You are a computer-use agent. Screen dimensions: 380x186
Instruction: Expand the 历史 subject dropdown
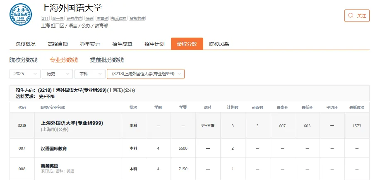(57, 74)
